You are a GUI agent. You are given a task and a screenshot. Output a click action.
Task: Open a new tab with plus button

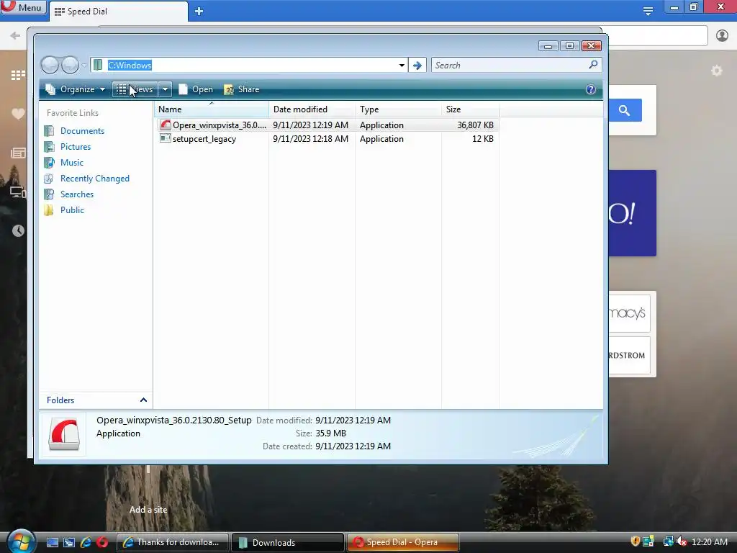pyautogui.click(x=199, y=11)
